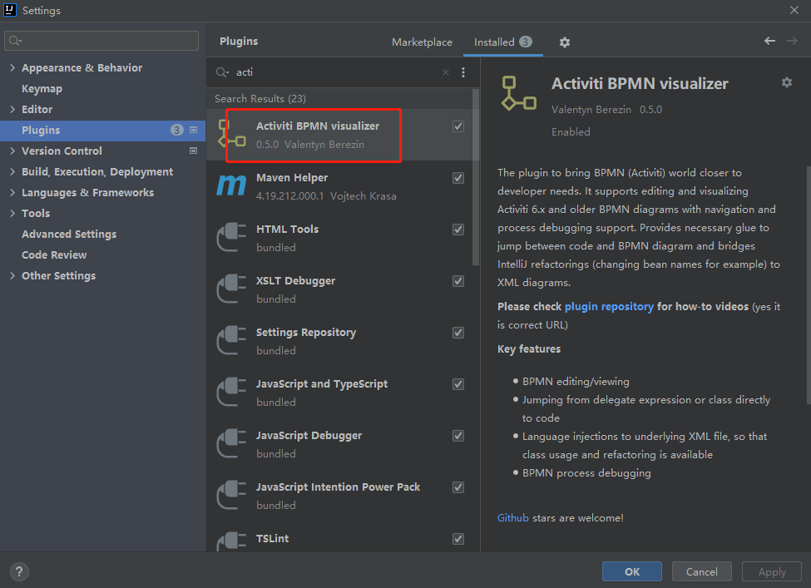Select the Maven Helper plugin entry
Viewport: 811px width, 588px height.
coord(339,186)
